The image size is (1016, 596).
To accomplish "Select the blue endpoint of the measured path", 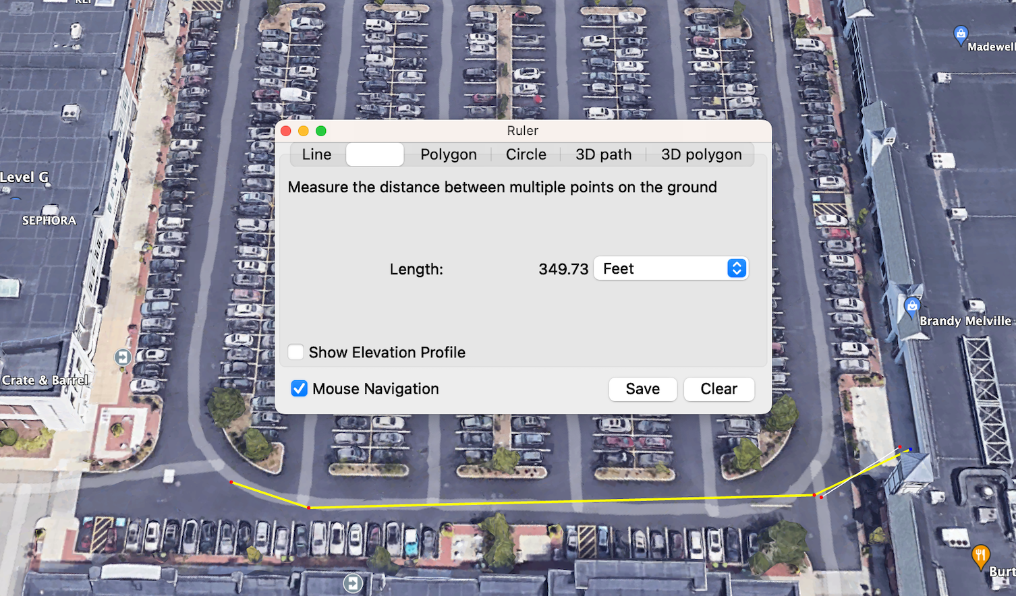I will coord(910,449).
